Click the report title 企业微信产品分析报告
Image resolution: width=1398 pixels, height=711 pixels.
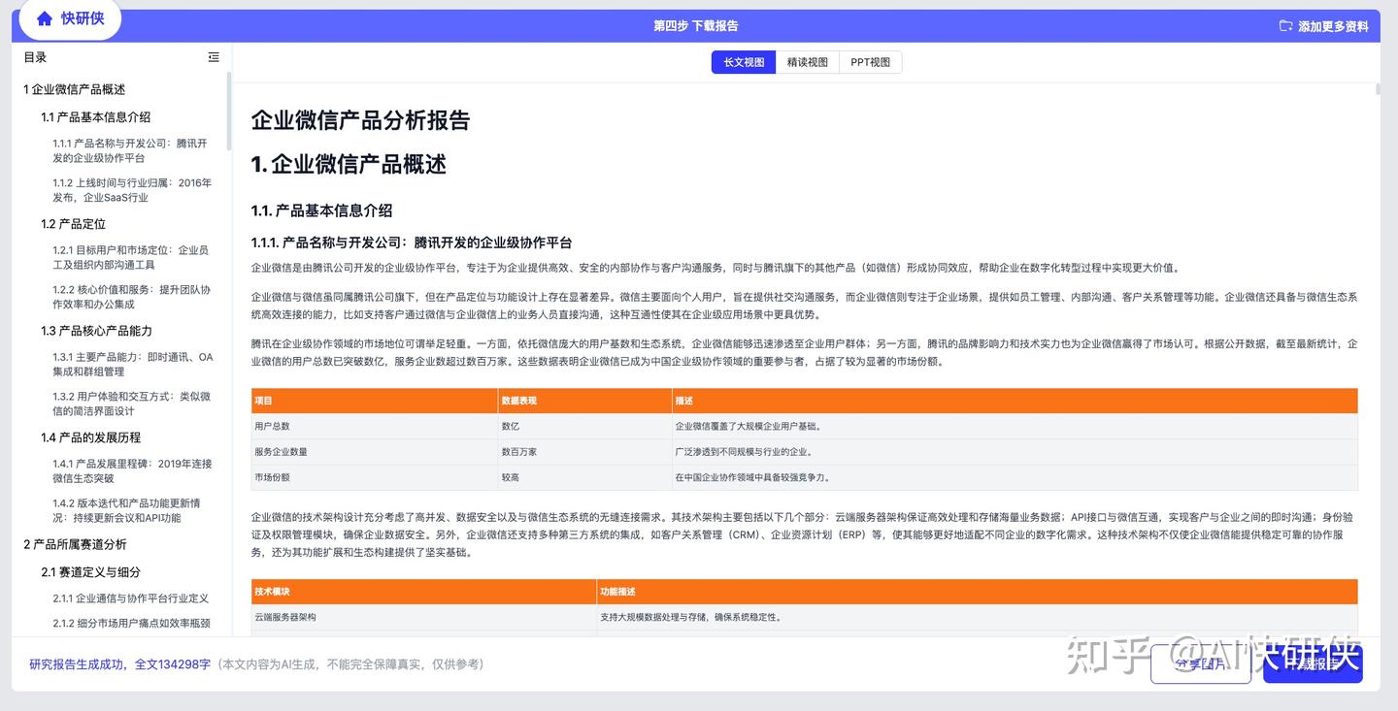[x=360, y=120]
